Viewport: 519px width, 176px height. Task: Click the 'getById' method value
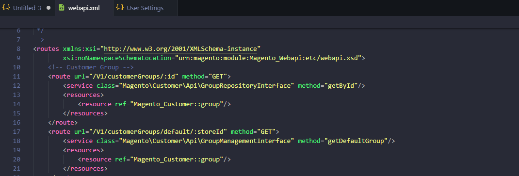point(343,86)
